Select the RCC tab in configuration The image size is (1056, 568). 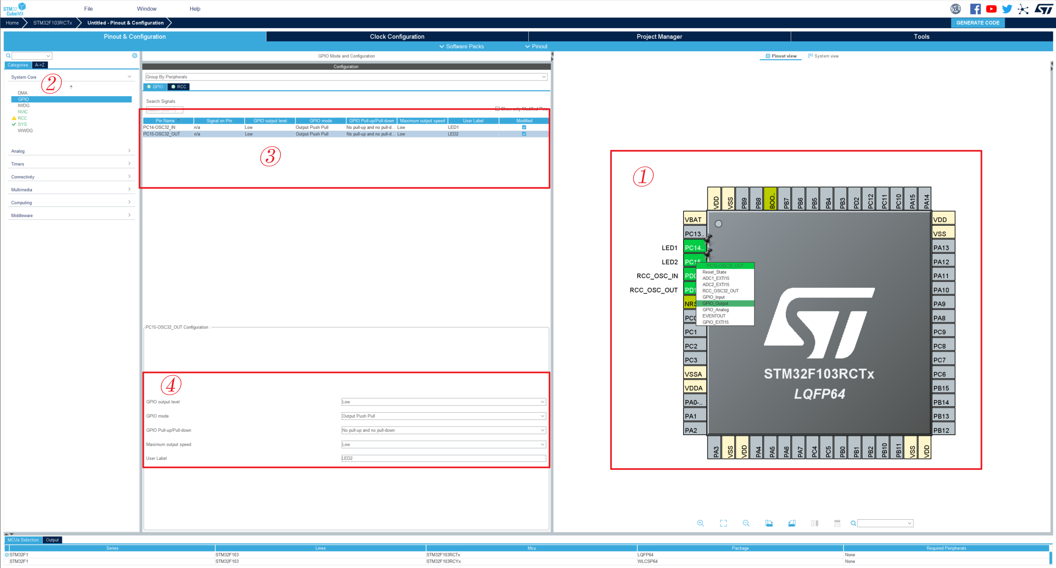(x=179, y=87)
